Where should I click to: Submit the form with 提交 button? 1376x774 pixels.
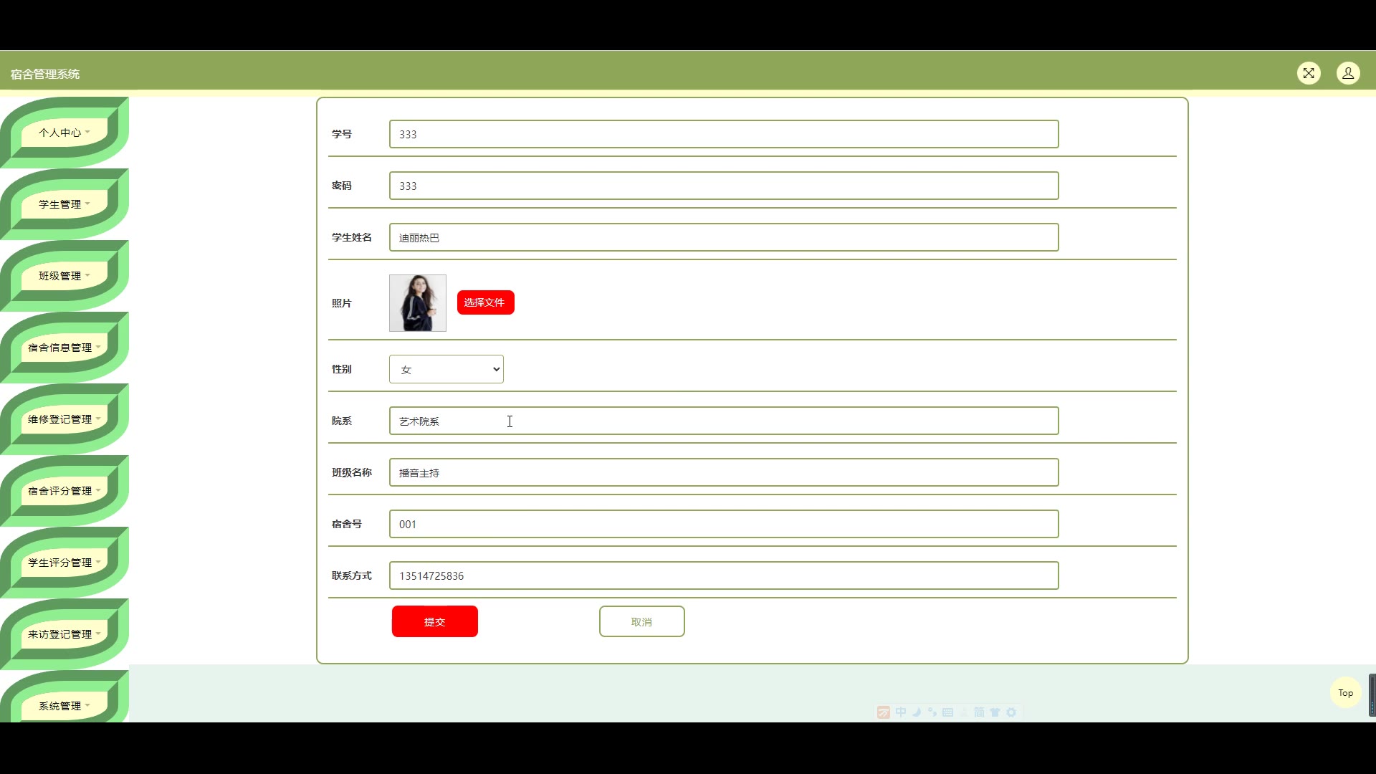pos(435,621)
